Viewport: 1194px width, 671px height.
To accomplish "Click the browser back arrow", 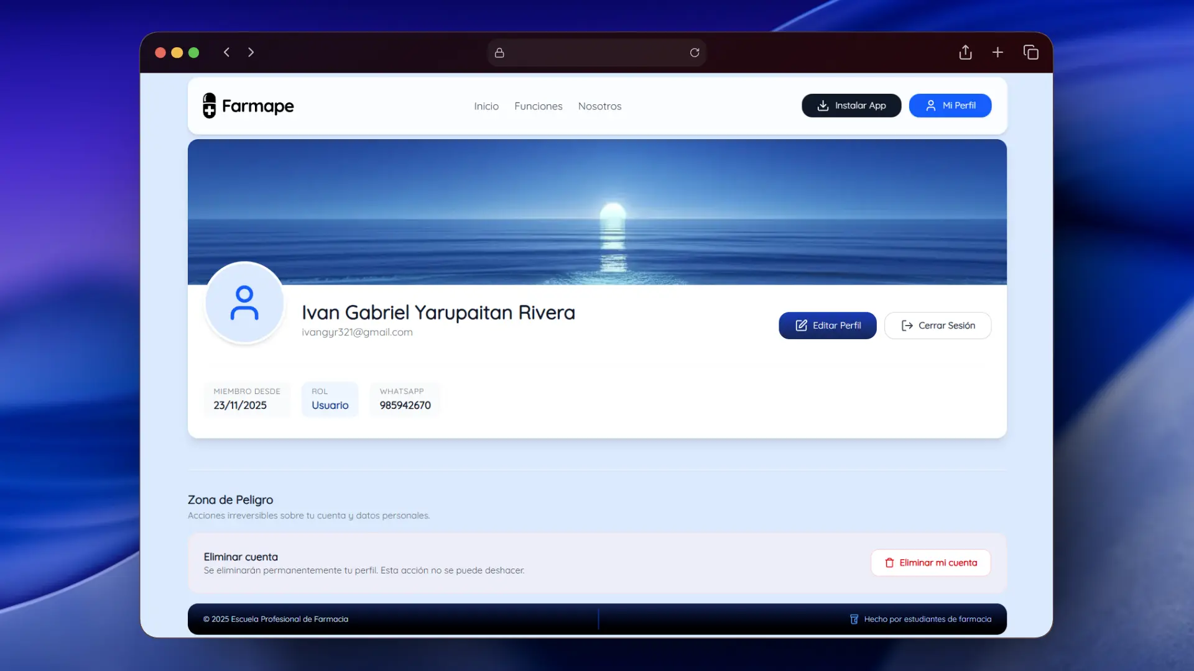I will coord(226,52).
